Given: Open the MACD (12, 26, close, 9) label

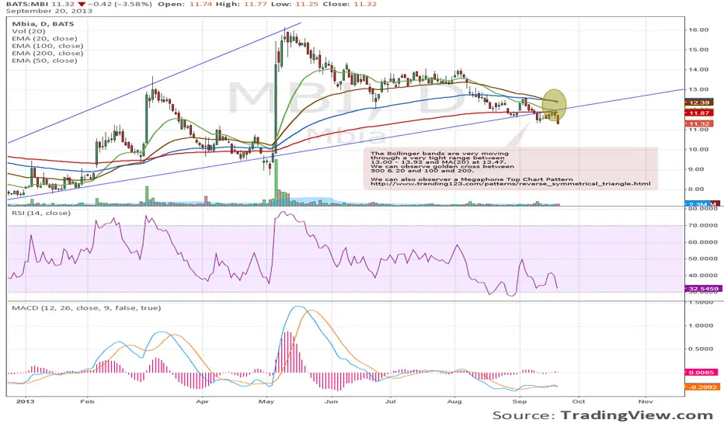Looking at the screenshot, I should tap(86, 308).
